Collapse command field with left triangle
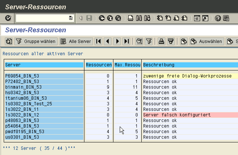238x155 pixels. pyautogui.click(x=81, y=18)
